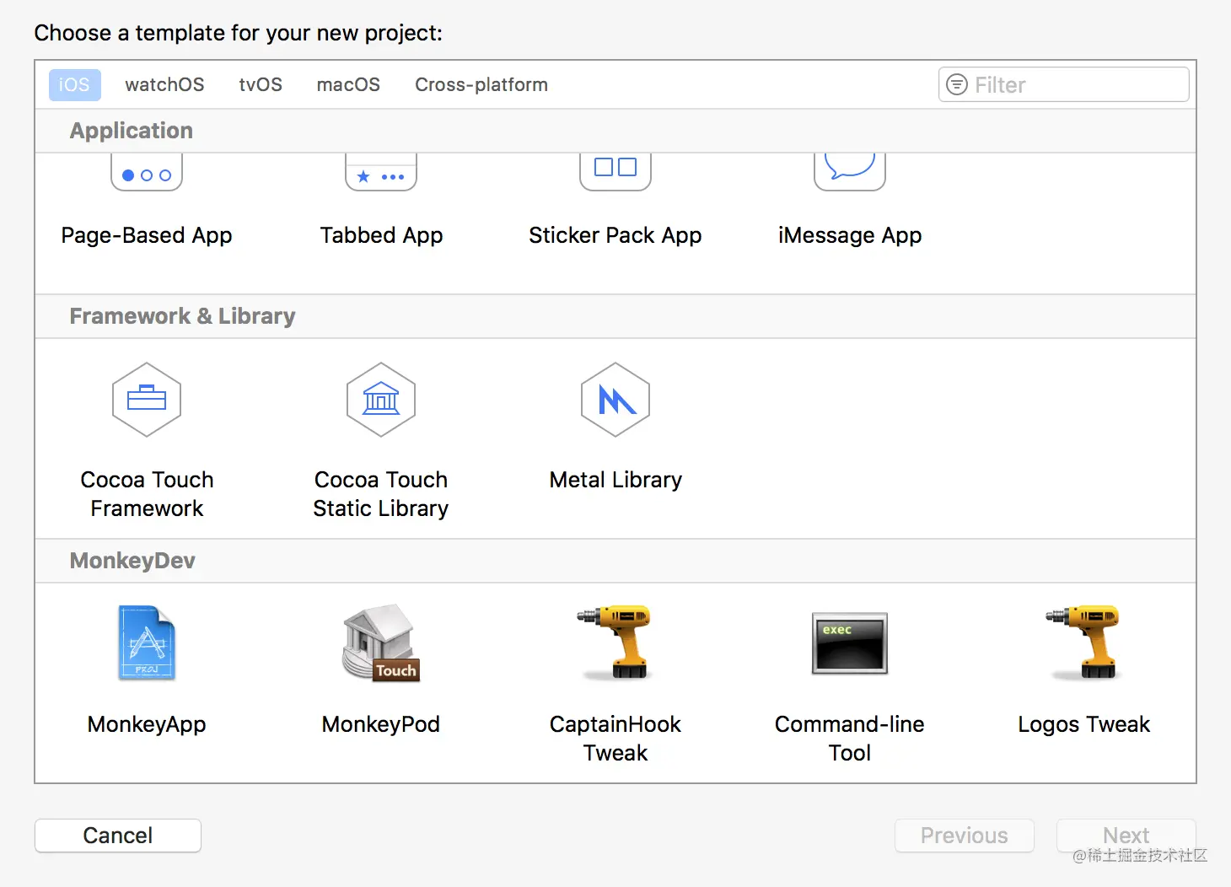Viewport: 1231px width, 887px height.
Task: Open the tvOS platform tab
Action: pos(261,84)
